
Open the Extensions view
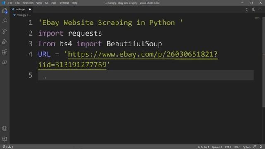[5, 52]
